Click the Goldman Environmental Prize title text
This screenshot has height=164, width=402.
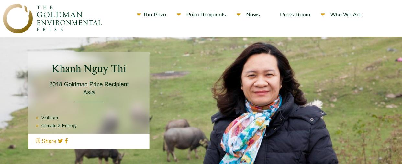(69, 18)
